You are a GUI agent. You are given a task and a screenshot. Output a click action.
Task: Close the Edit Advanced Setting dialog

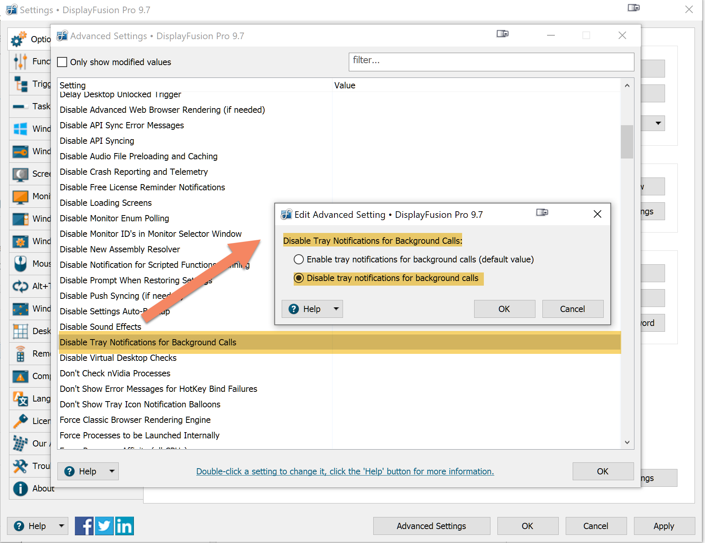pyautogui.click(x=598, y=214)
